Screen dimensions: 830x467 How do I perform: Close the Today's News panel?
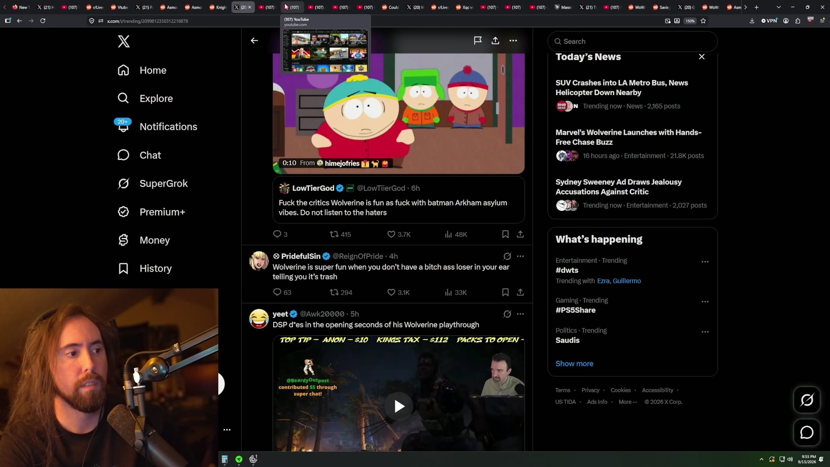702,57
